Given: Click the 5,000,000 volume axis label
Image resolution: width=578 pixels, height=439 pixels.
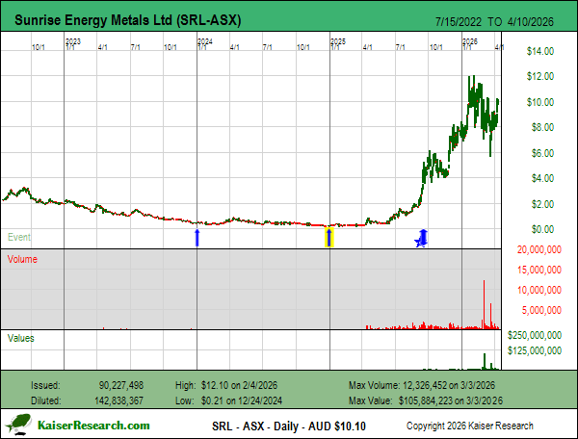Looking at the screenshot, I should (541, 310).
